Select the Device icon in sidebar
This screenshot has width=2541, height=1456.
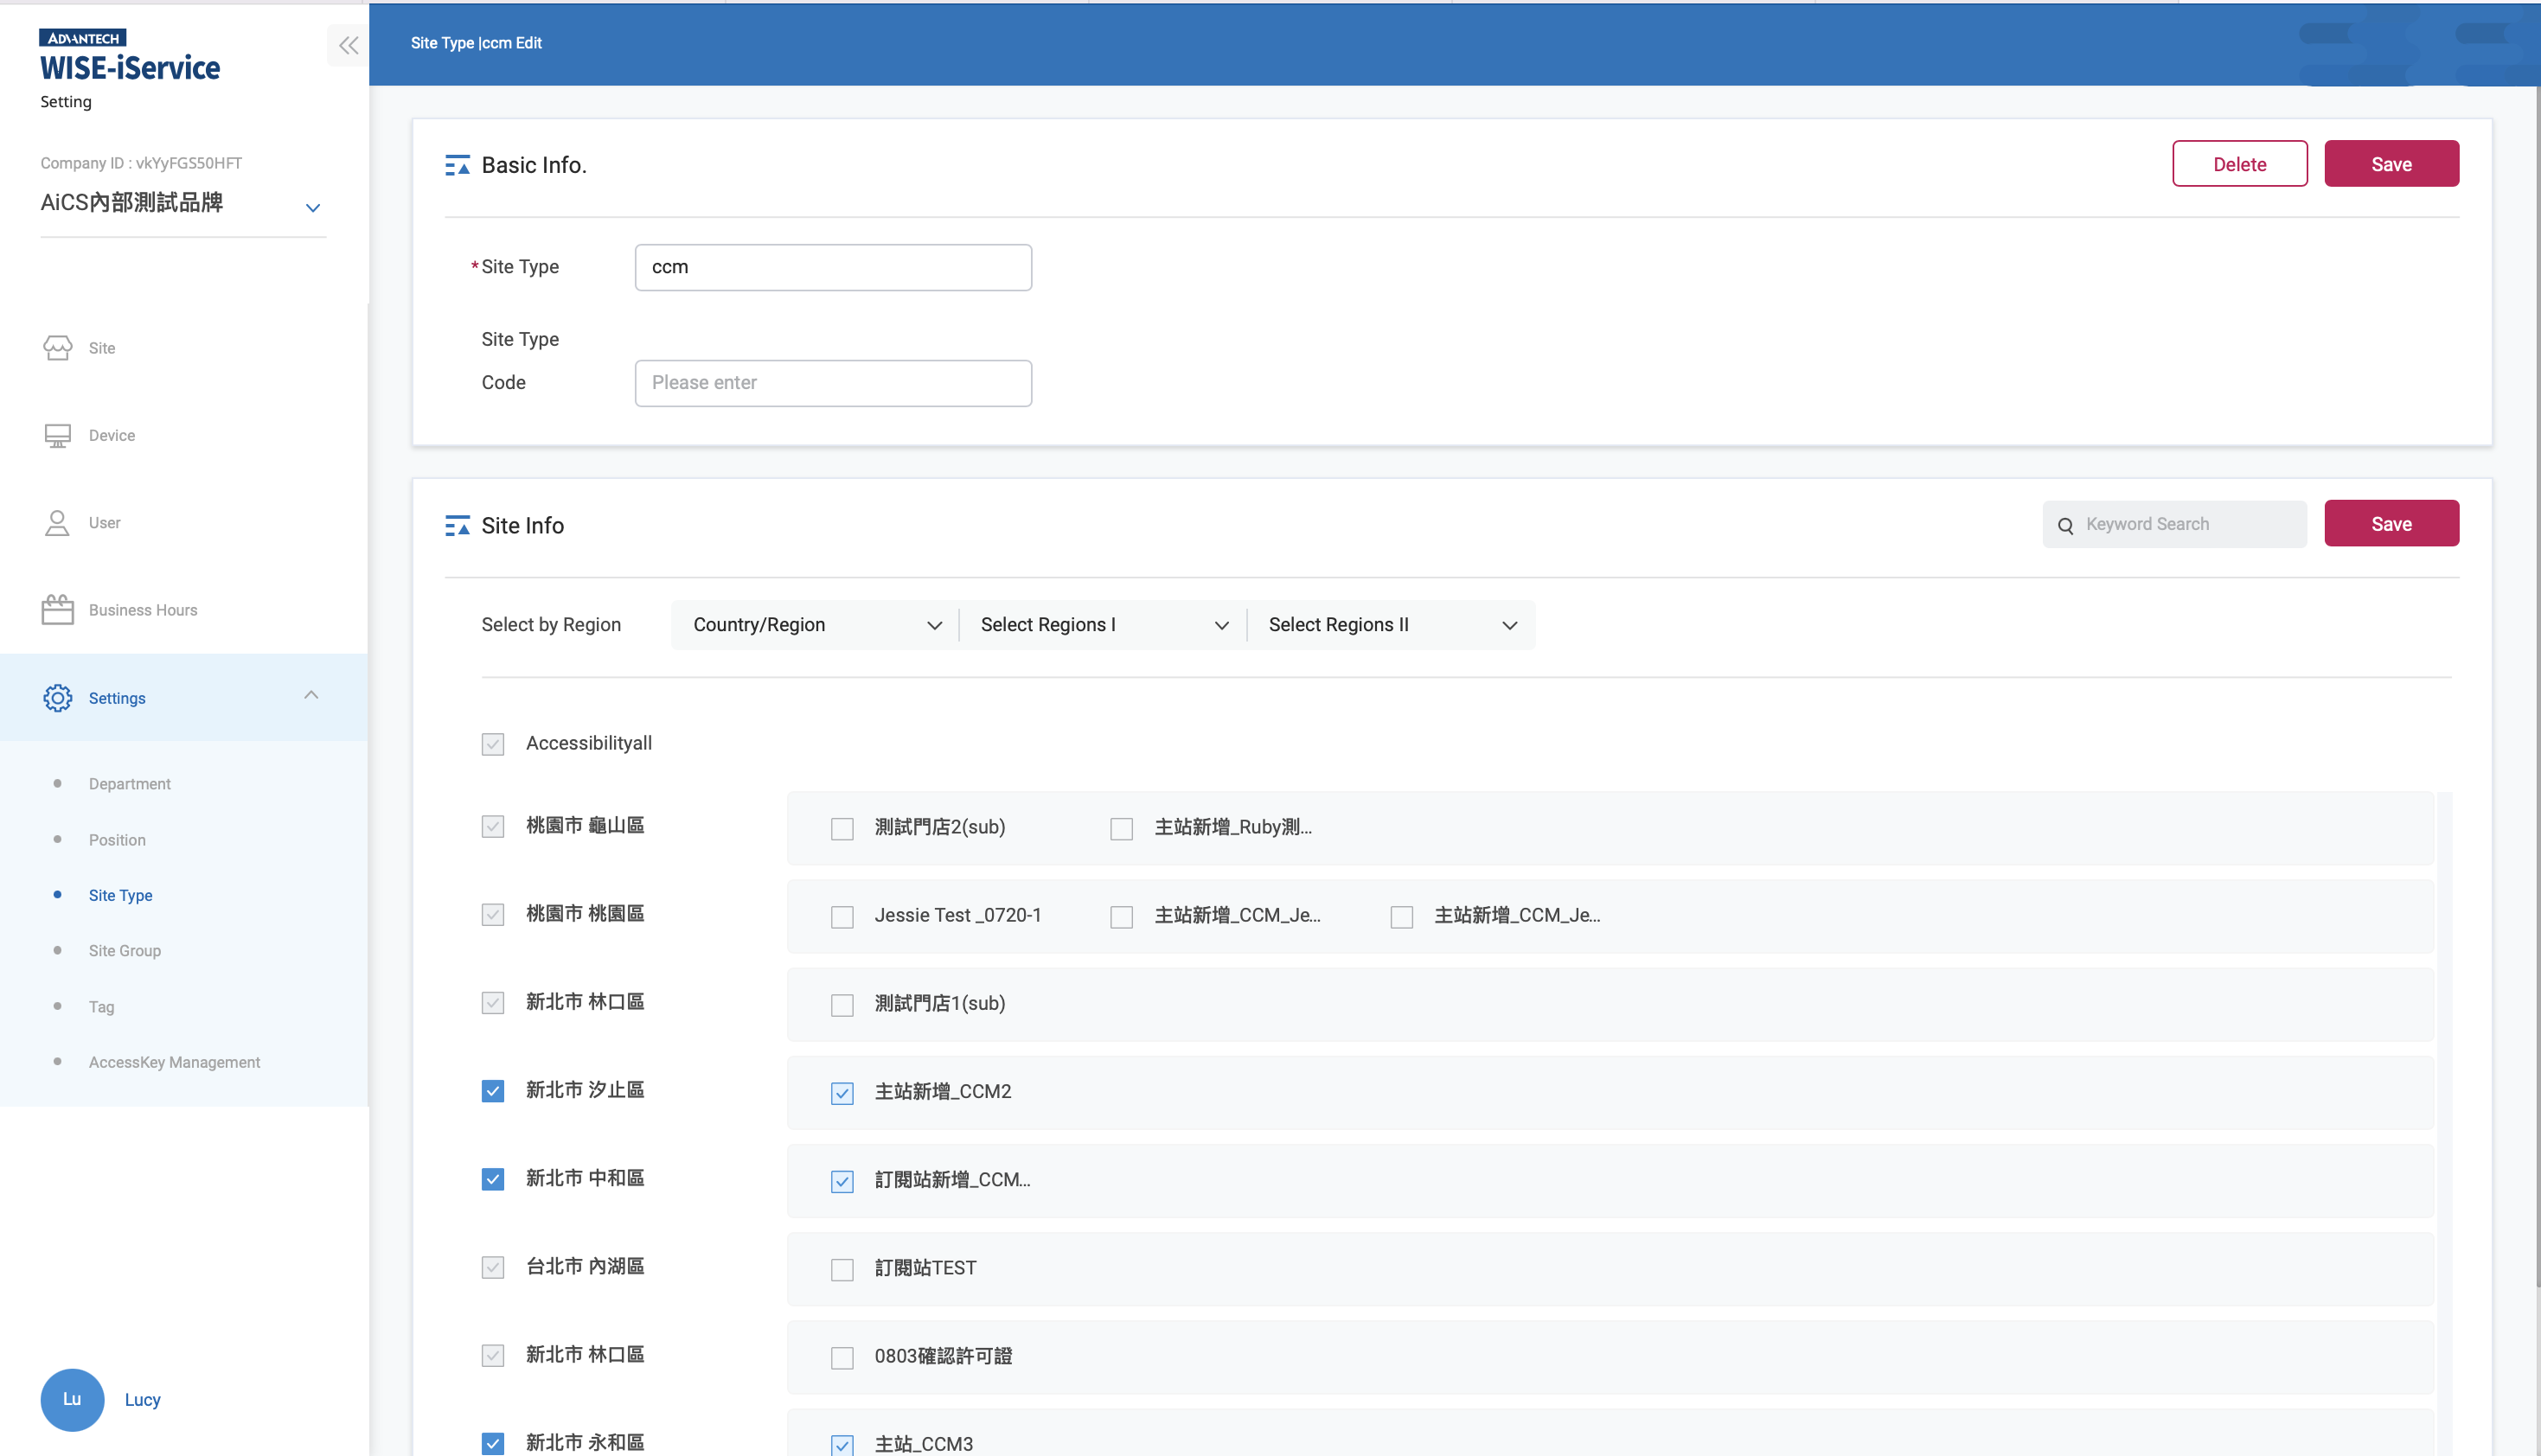pyautogui.click(x=57, y=434)
